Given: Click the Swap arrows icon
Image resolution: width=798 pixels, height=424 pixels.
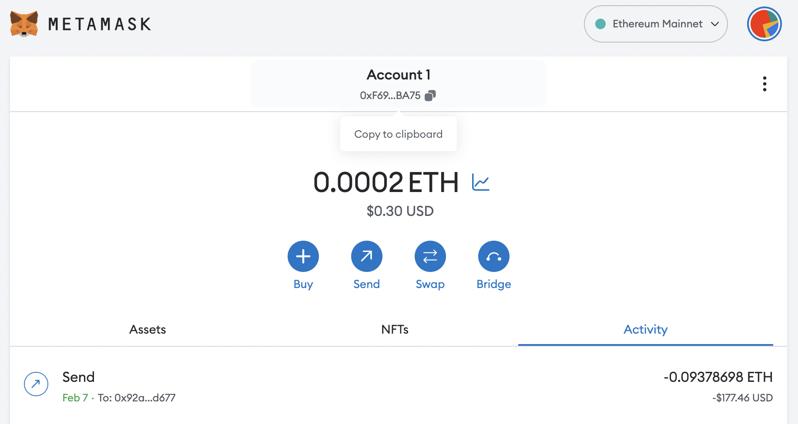Looking at the screenshot, I should [430, 256].
